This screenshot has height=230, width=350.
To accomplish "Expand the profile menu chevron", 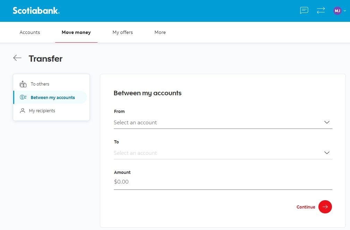I will click(345, 11).
